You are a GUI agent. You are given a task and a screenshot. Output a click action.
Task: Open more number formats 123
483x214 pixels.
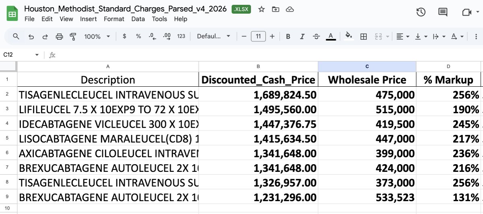(181, 36)
